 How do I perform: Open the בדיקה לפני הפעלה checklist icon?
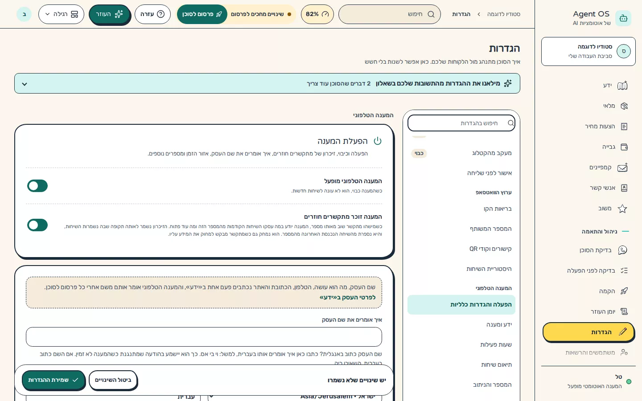pos(624,270)
